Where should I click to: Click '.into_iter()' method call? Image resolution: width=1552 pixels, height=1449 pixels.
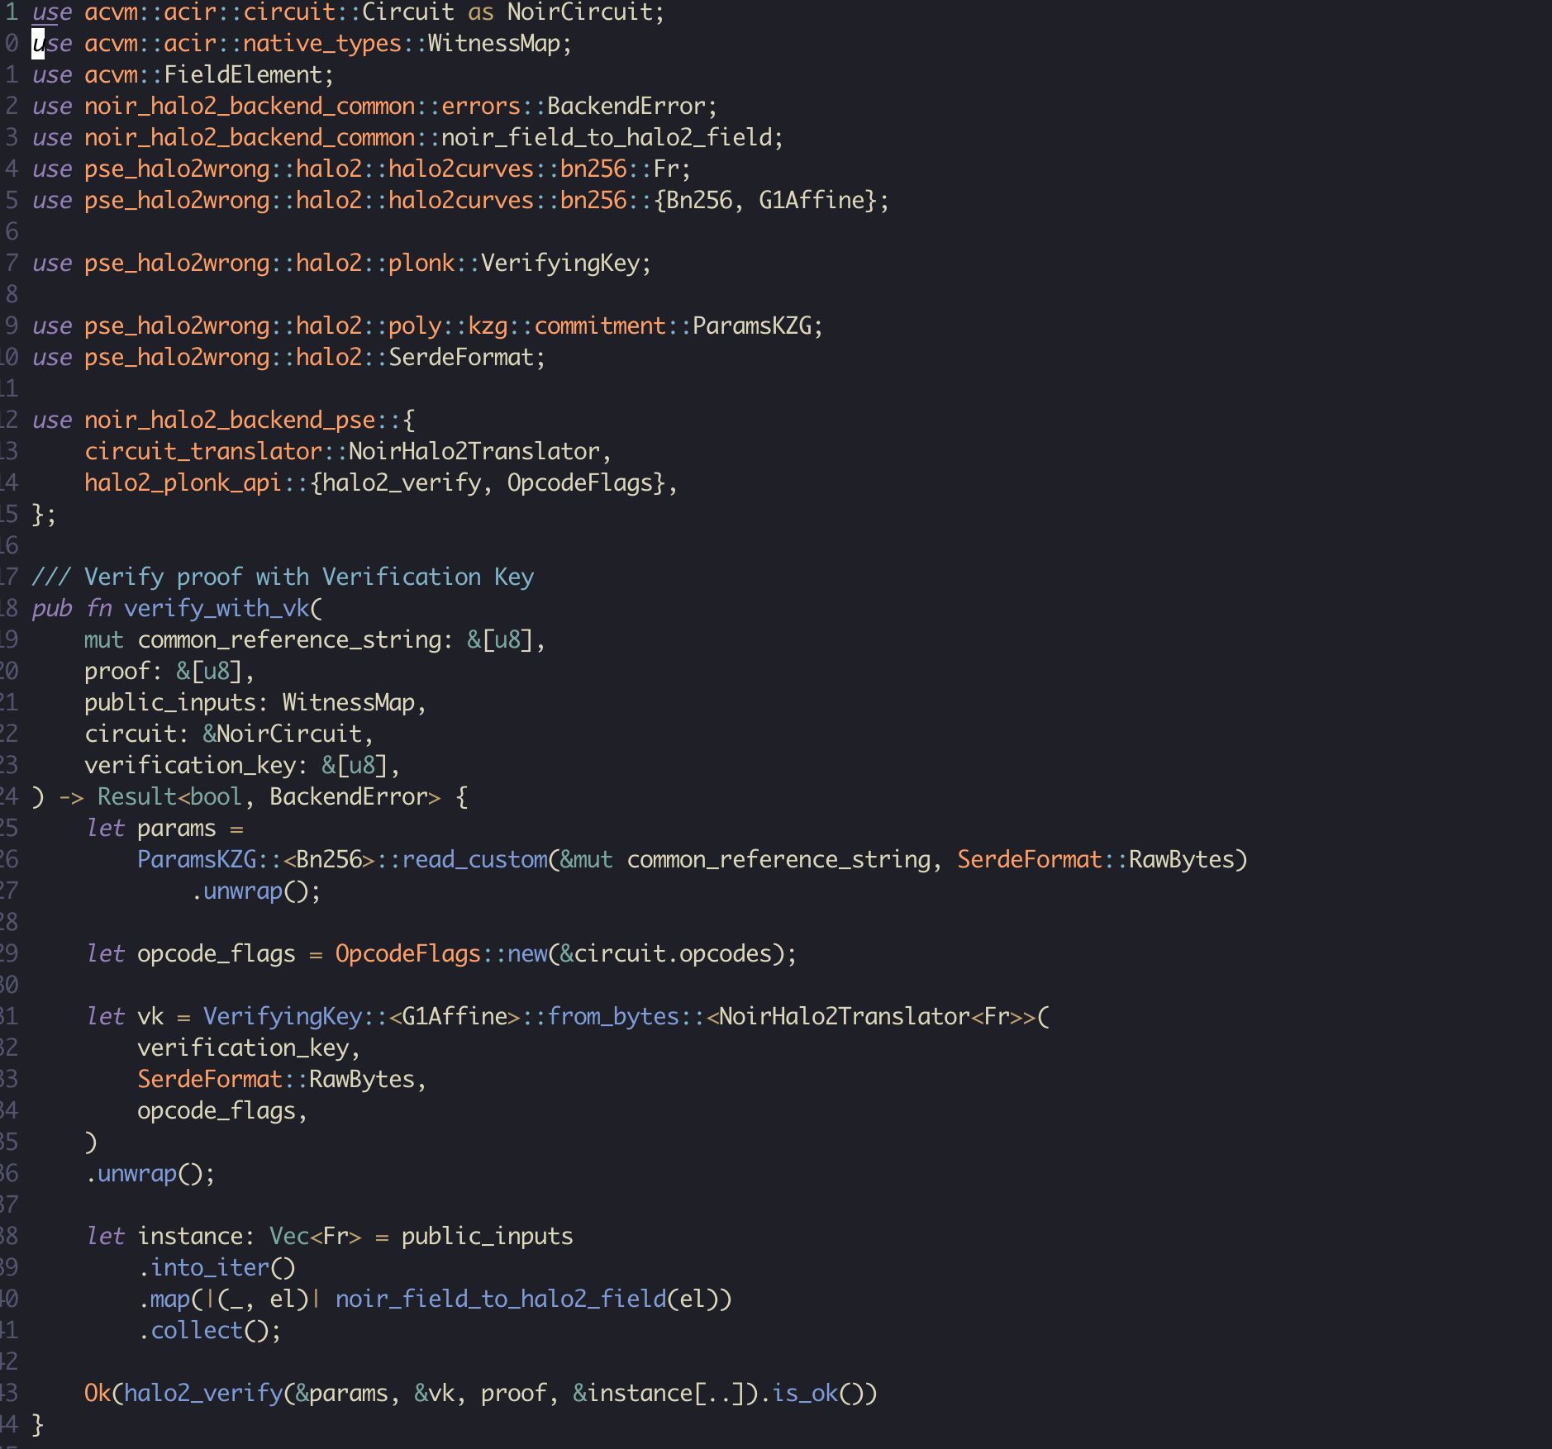tap(217, 1267)
